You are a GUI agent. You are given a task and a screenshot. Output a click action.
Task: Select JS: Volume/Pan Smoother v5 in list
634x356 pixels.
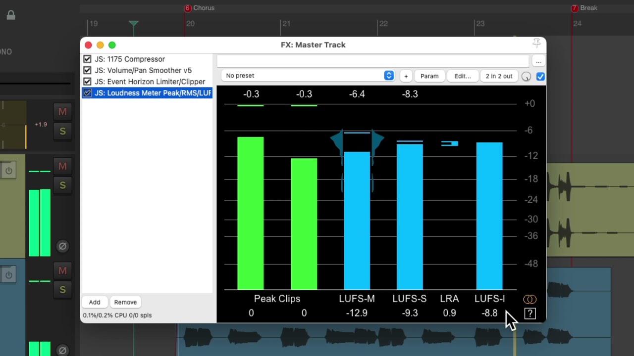coord(143,70)
